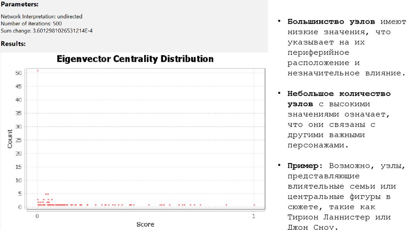412x230 pixels.
Task: Select the "Sum change" value line
Action: [47, 30]
